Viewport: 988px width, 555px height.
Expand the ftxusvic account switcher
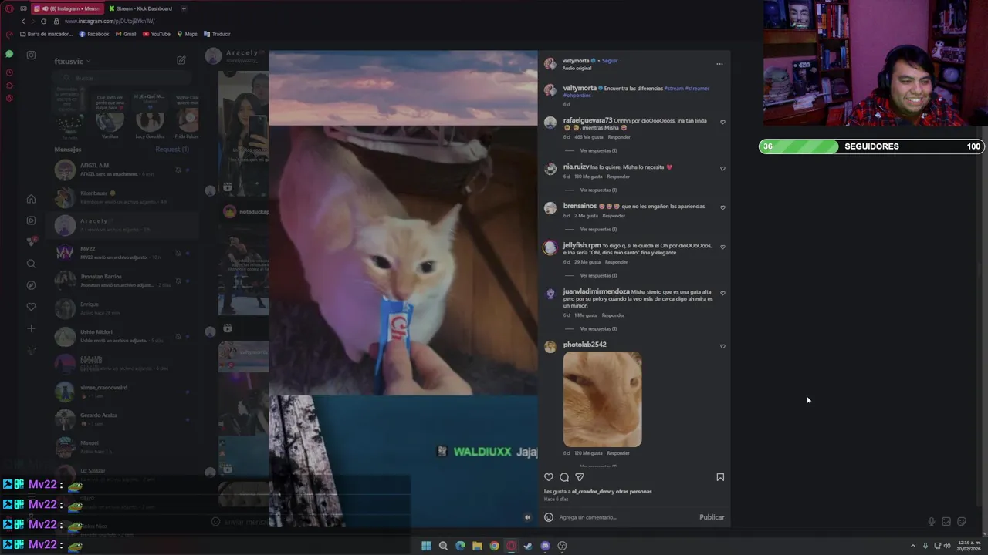[73, 61]
